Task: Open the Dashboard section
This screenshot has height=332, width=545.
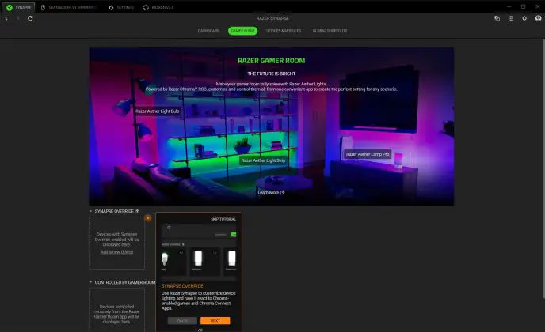Action: click(208, 31)
